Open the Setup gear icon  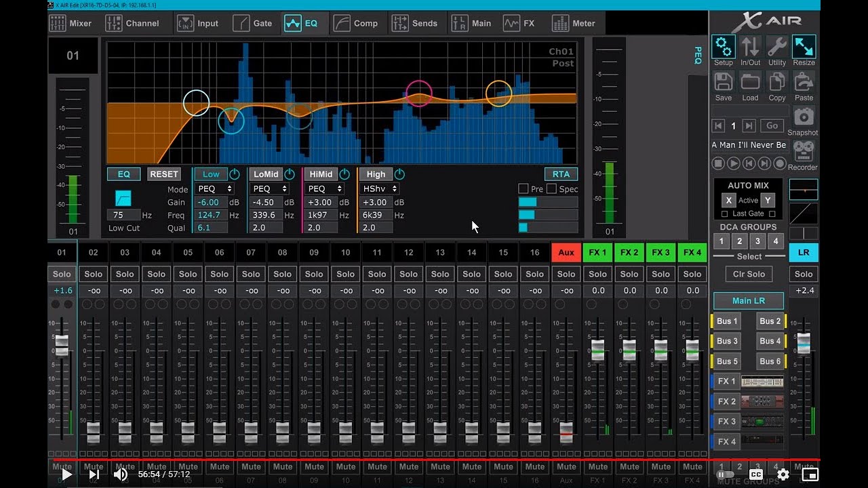coord(723,47)
